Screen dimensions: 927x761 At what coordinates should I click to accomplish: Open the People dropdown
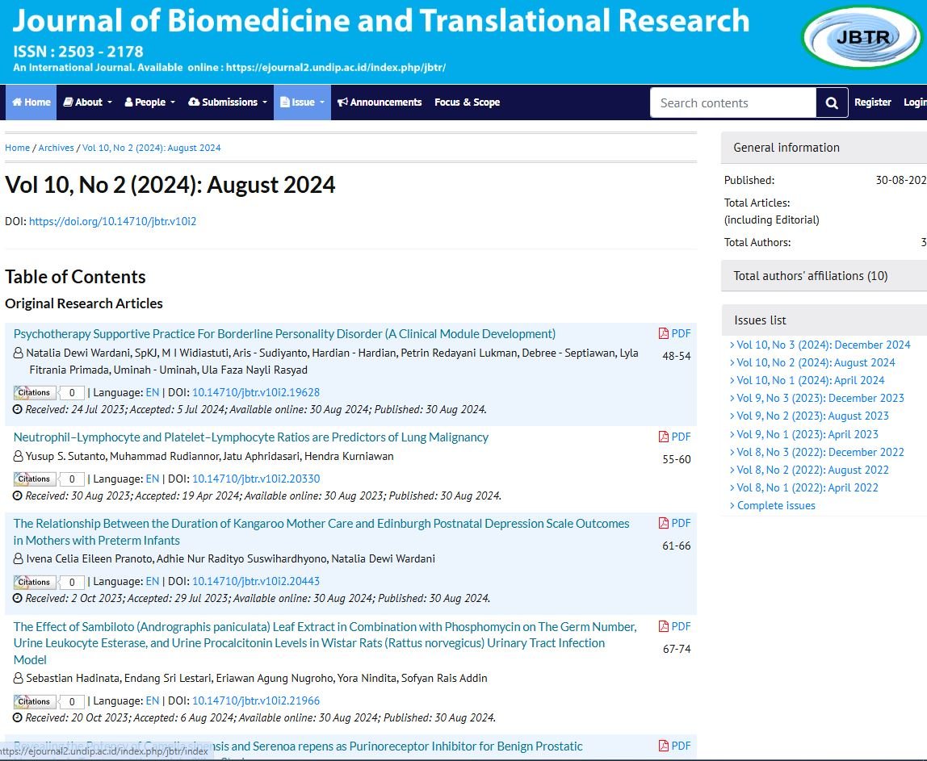tap(149, 102)
